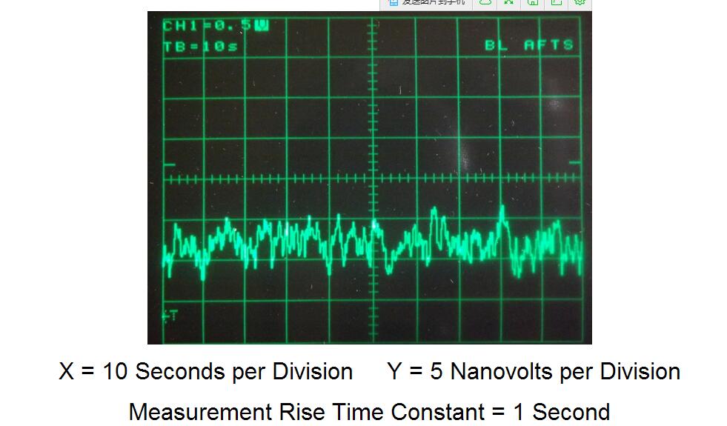Screen dimensions: 727x426
Task: Click the right-edge ground level tick marker
Action: tap(574, 164)
